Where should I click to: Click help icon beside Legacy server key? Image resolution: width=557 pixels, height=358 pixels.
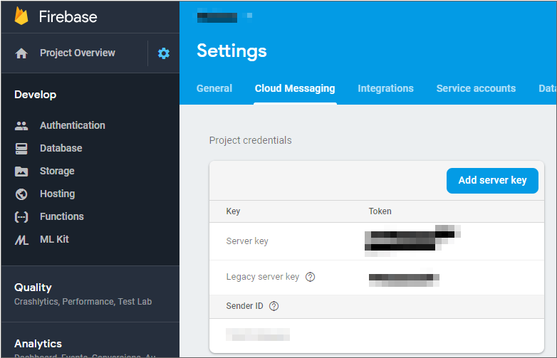[x=310, y=278]
